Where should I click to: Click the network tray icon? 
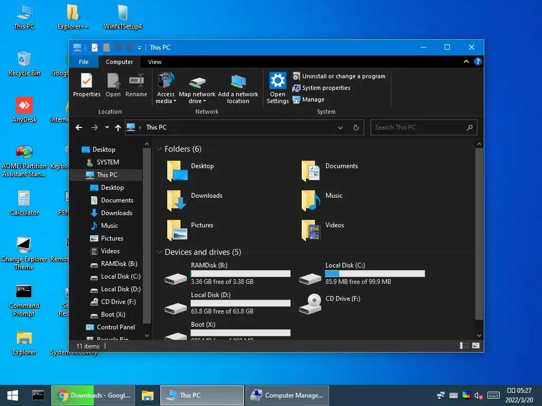(x=441, y=395)
